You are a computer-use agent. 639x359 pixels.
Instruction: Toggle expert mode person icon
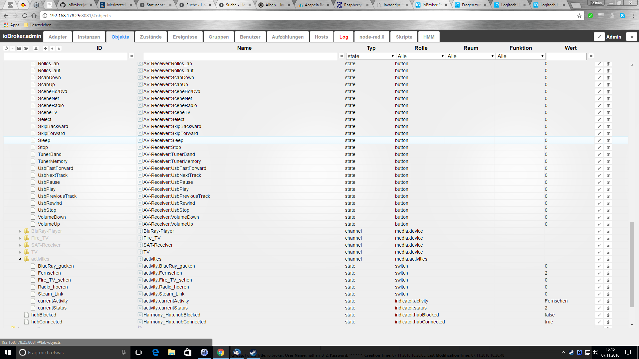point(36,48)
